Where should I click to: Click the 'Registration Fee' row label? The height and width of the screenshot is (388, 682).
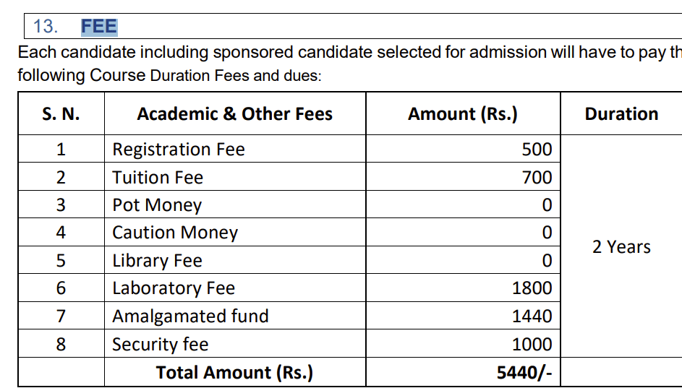coord(178,150)
